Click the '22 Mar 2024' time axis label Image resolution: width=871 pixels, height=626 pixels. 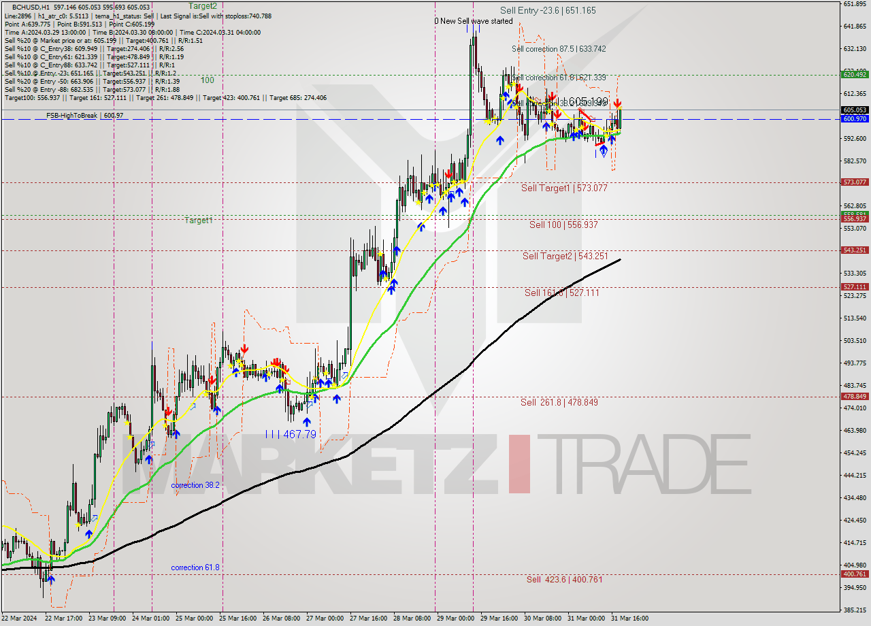pos(19,619)
